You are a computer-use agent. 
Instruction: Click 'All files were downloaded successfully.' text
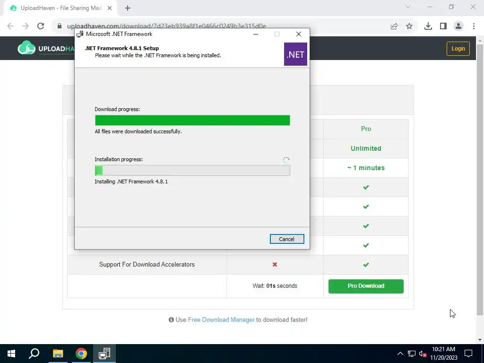(138, 131)
